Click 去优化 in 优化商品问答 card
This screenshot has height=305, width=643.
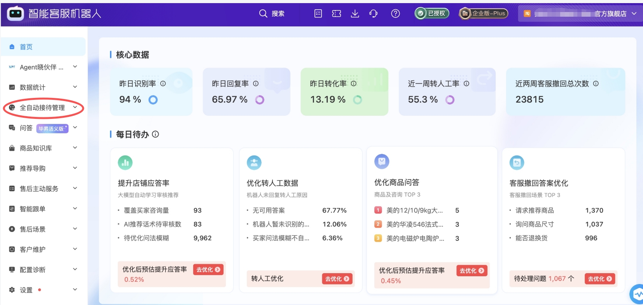point(472,271)
